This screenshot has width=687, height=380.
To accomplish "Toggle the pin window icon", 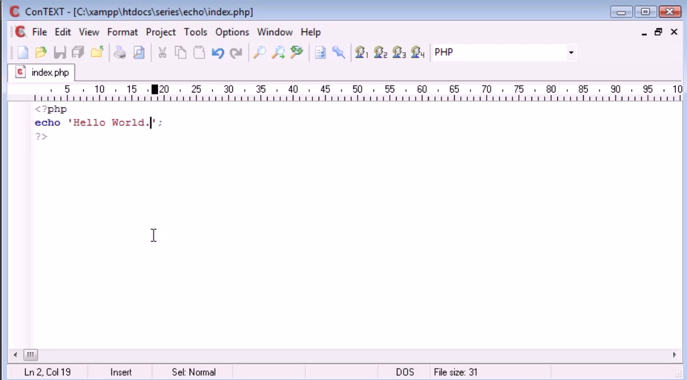I will 339,53.
